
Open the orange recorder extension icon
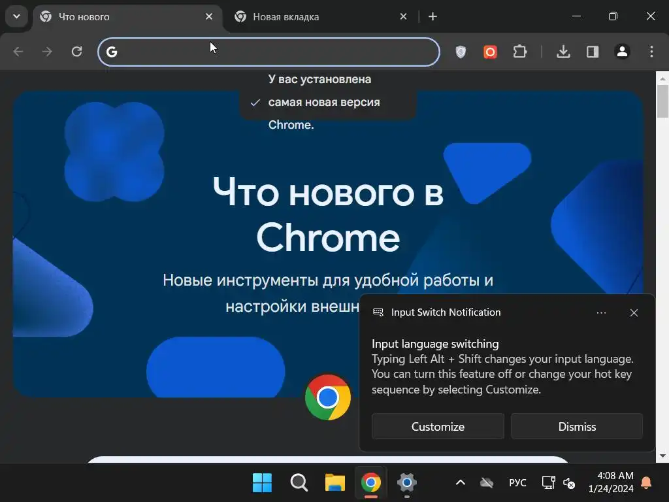coord(490,52)
